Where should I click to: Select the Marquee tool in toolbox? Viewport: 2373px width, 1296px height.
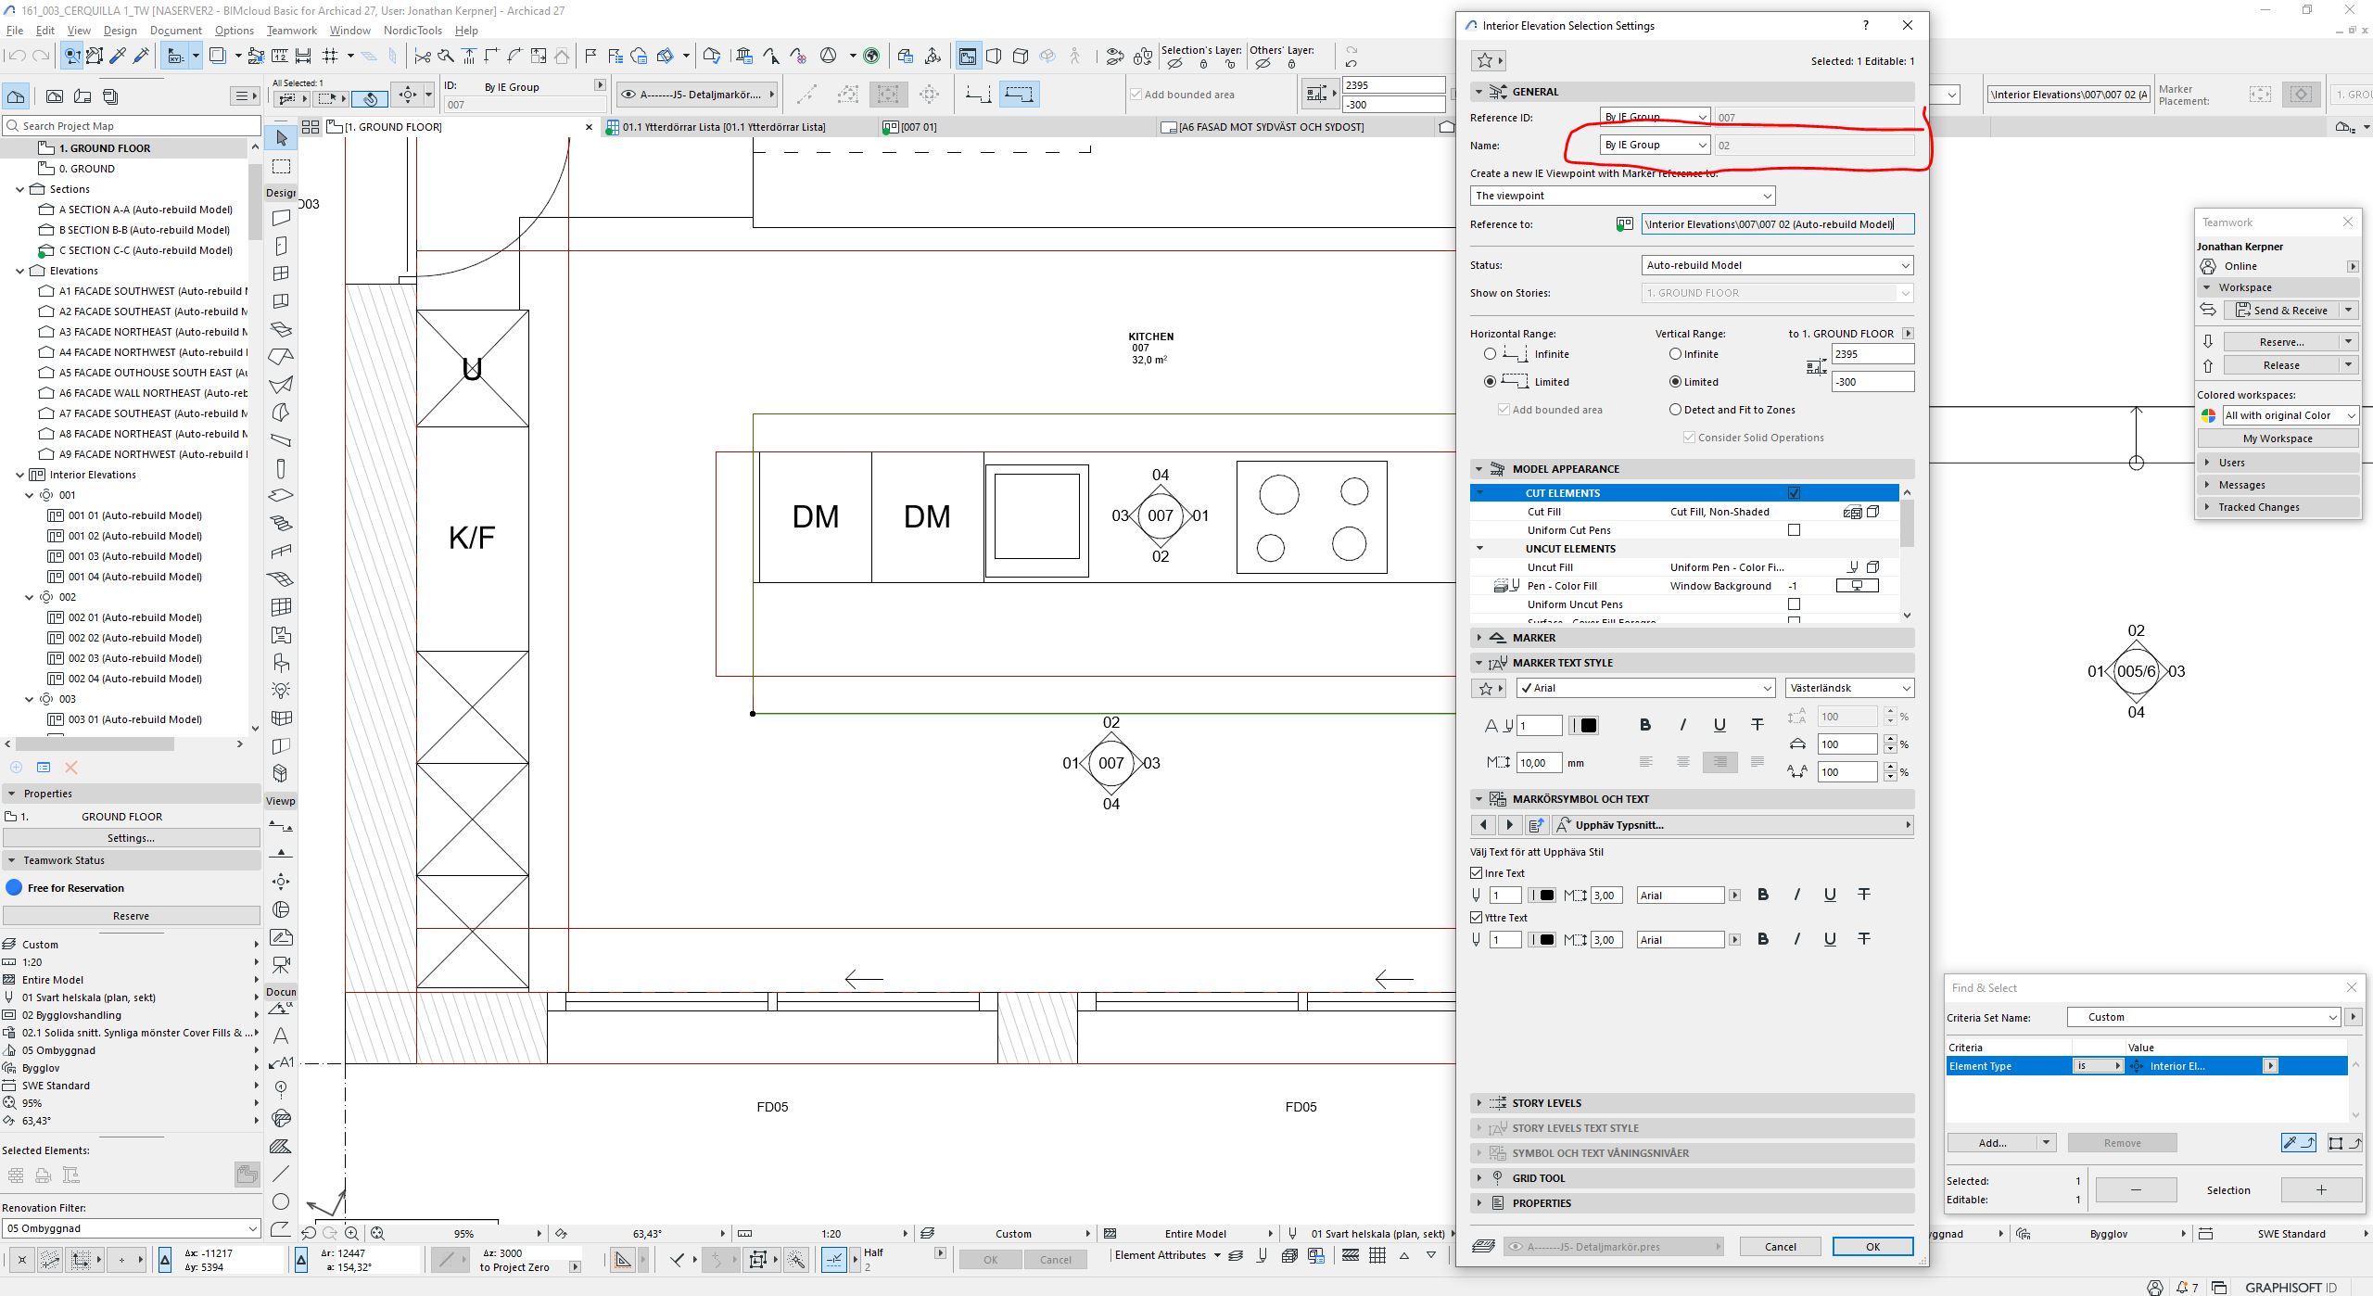pos(281,167)
